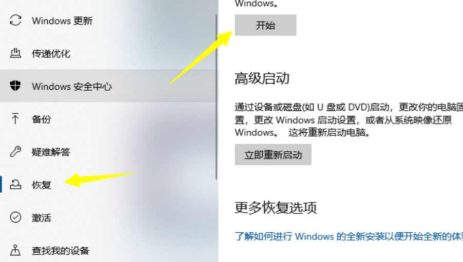Open Windows 安全中心 from the sidebar
463x262 pixels.
coord(108,86)
